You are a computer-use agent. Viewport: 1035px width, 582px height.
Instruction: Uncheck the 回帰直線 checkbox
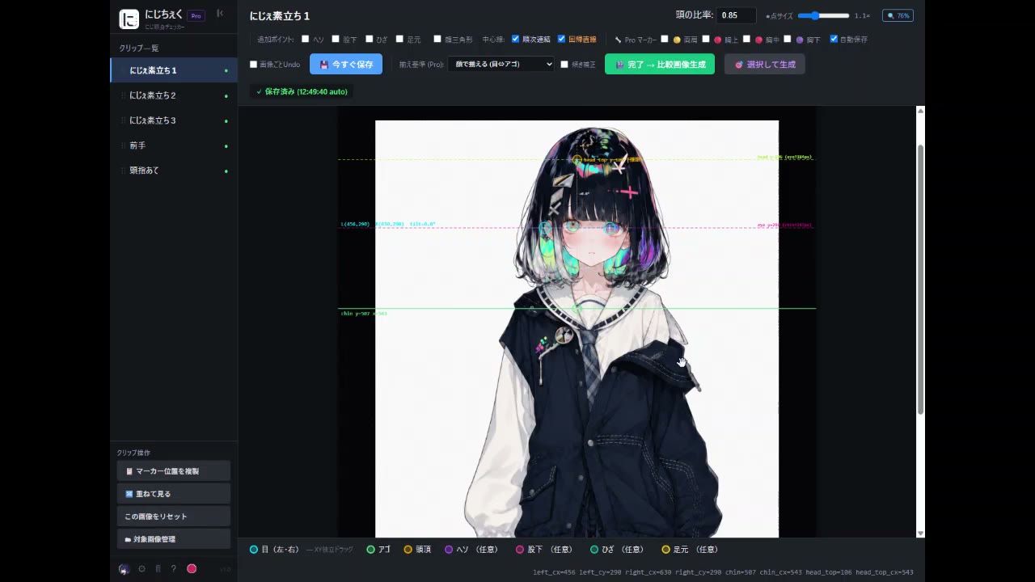562,39
